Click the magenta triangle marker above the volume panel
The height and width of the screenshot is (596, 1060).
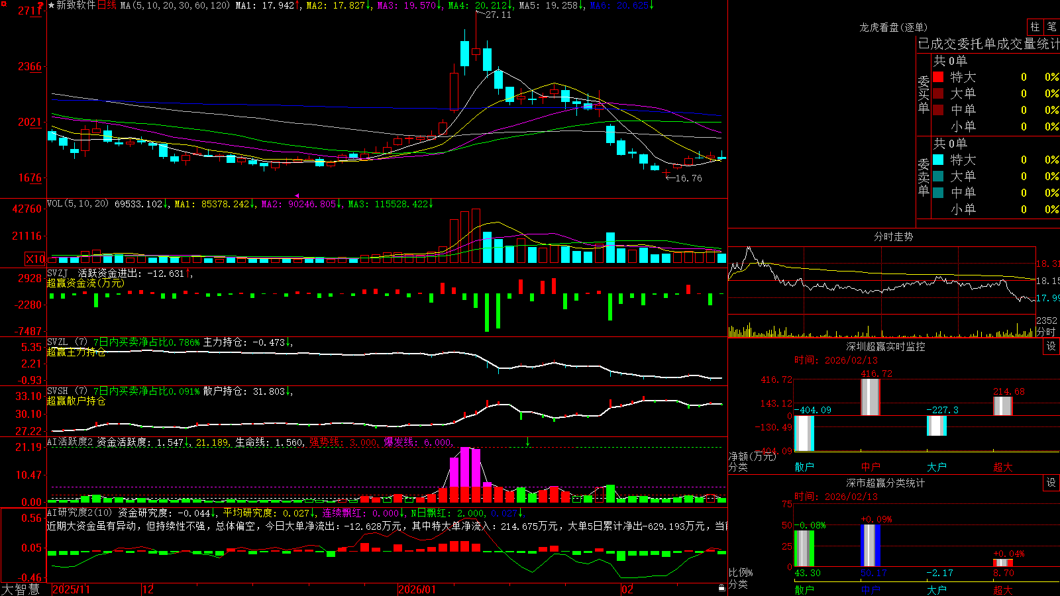coord(297,195)
